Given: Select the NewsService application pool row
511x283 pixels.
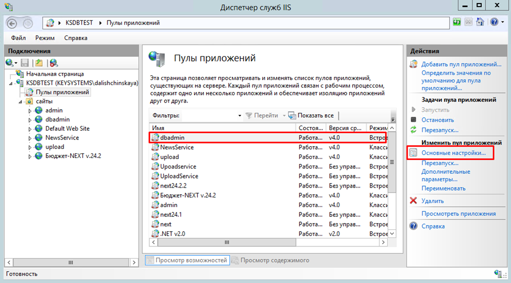Looking at the screenshot, I should [269, 147].
